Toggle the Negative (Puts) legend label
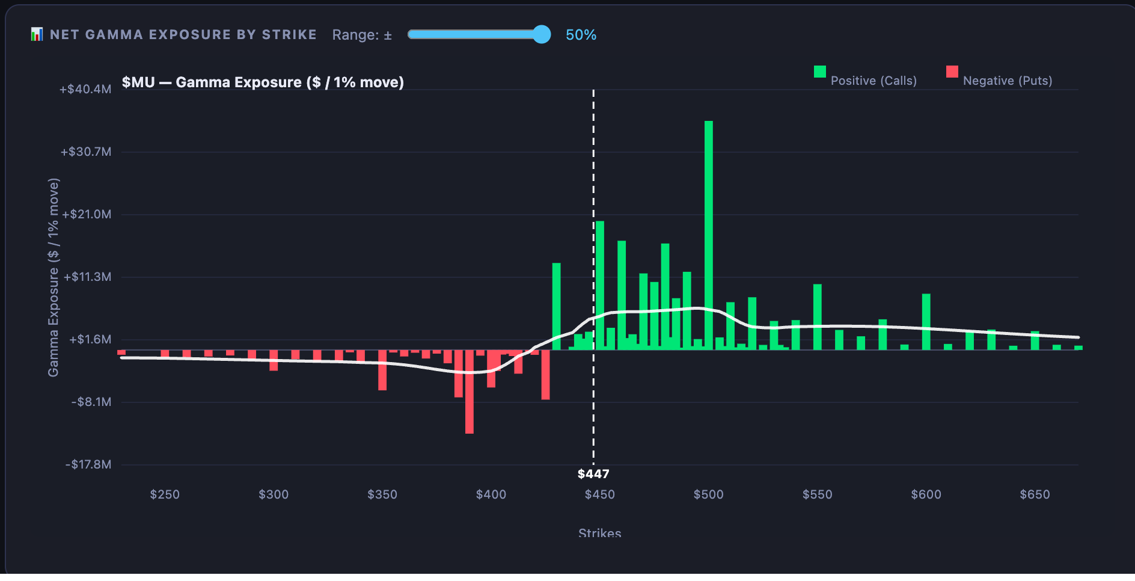Image resolution: width=1135 pixels, height=581 pixels. pyautogui.click(x=1008, y=81)
